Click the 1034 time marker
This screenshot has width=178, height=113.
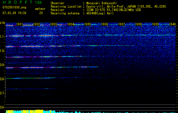(71, 24)
